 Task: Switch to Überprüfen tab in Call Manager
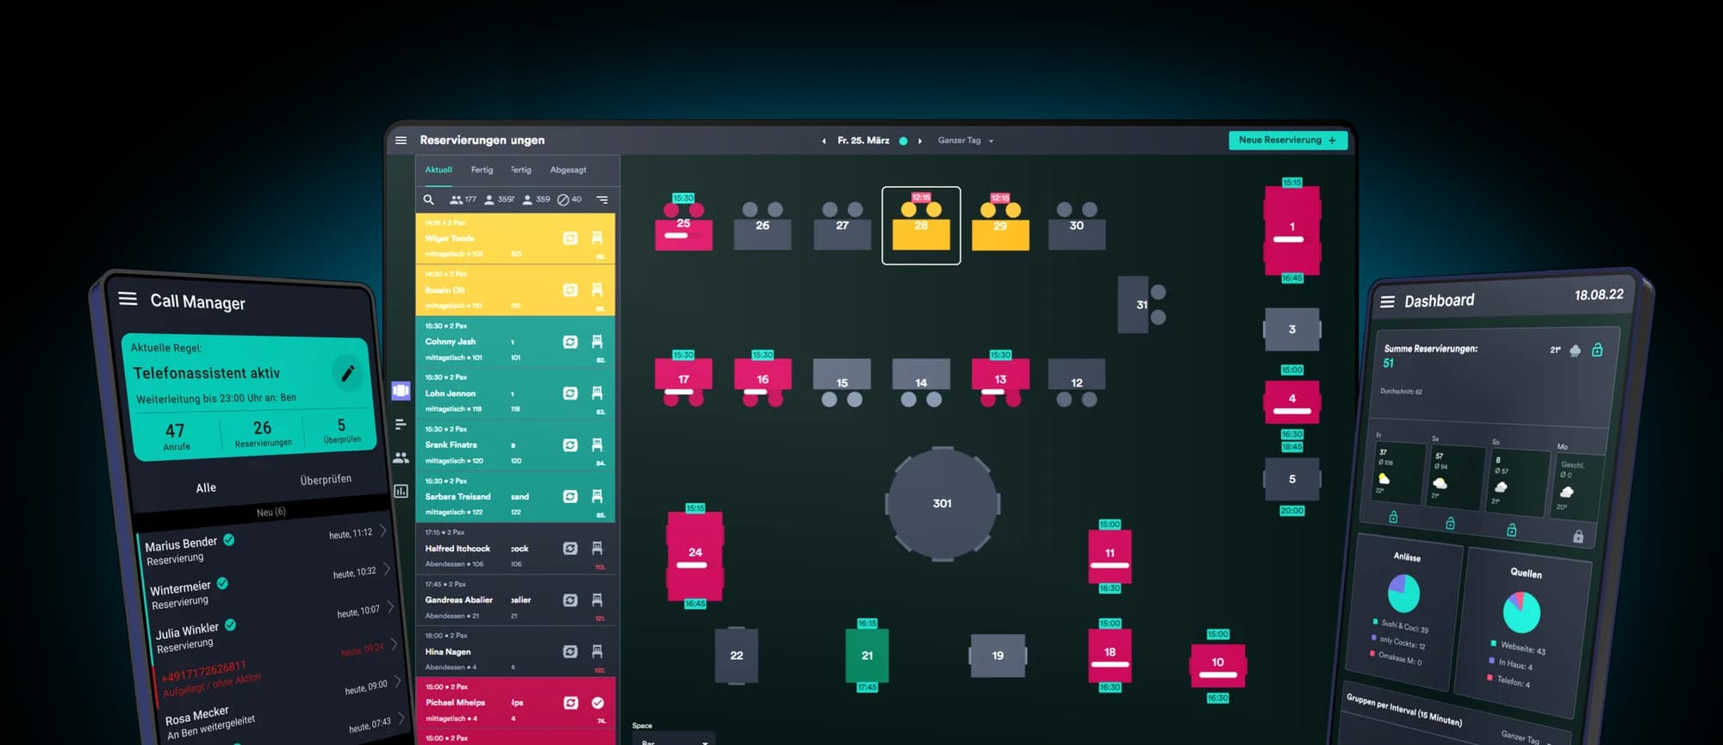[326, 480]
